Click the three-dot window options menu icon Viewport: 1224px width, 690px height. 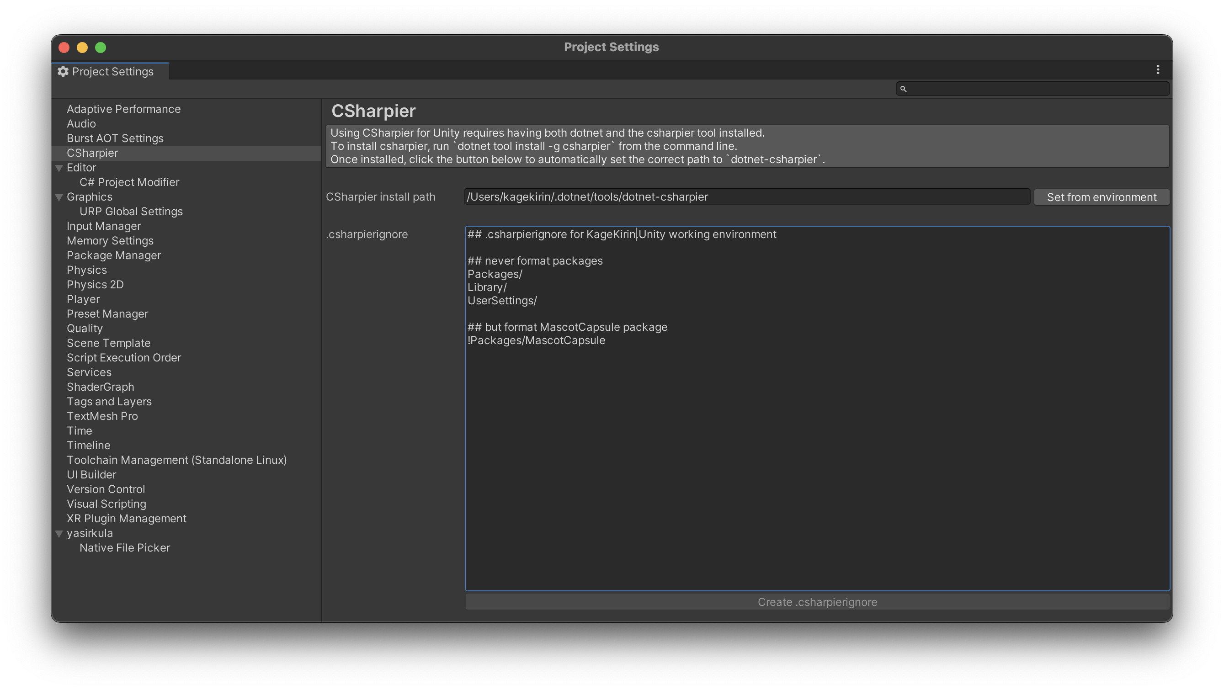(1157, 70)
